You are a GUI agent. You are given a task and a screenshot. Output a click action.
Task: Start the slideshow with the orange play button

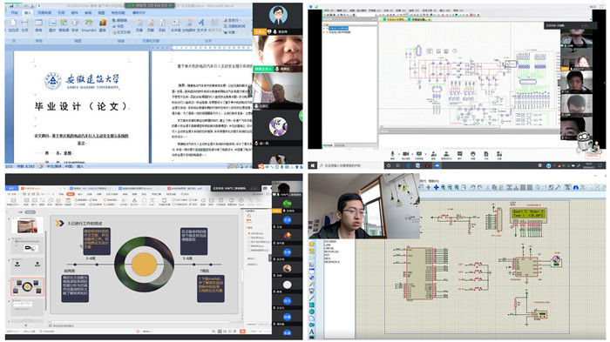click(x=242, y=331)
